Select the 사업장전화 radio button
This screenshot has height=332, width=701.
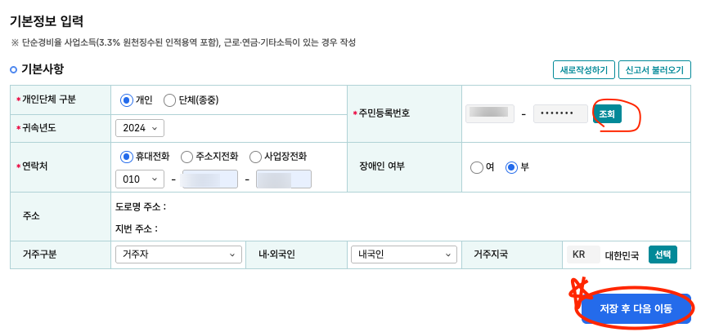256,157
